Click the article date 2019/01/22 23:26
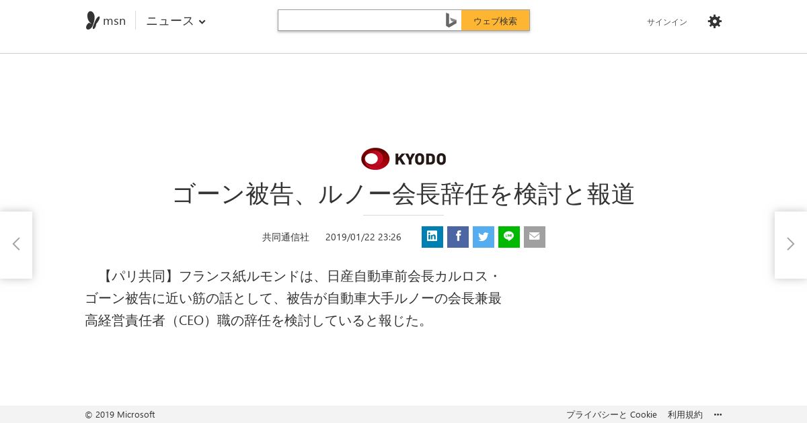The image size is (807, 423). (363, 237)
